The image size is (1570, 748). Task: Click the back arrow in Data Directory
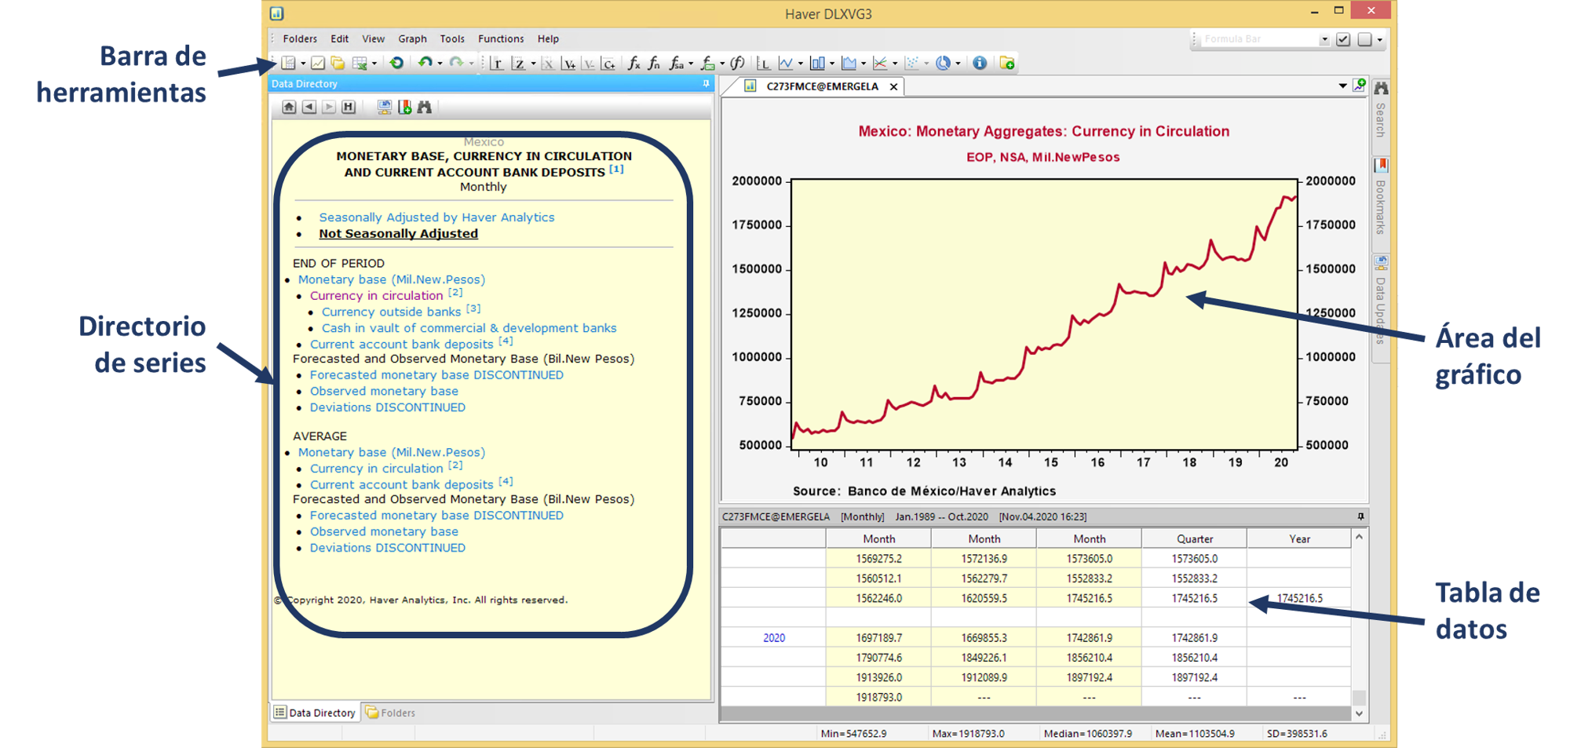309,108
